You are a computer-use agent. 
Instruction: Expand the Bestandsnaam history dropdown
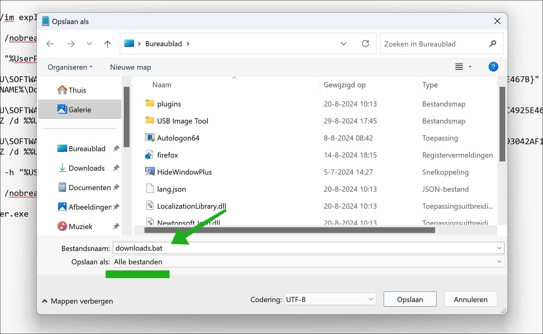pos(499,248)
